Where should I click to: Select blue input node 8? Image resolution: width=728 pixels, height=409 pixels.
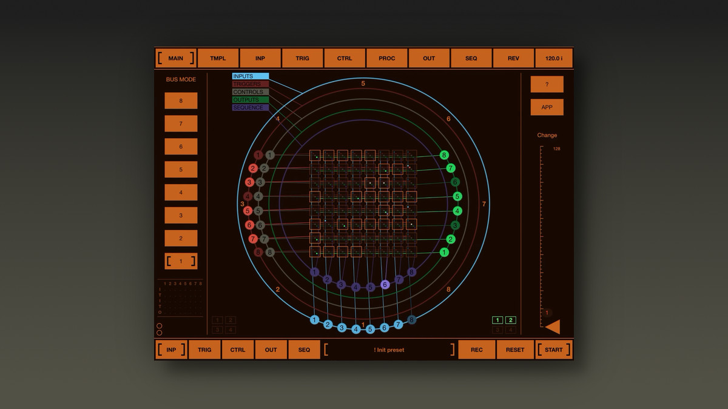tap(412, 320)
